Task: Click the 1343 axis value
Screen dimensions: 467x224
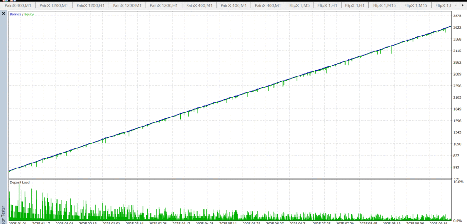Action: (x=457, y=132)
